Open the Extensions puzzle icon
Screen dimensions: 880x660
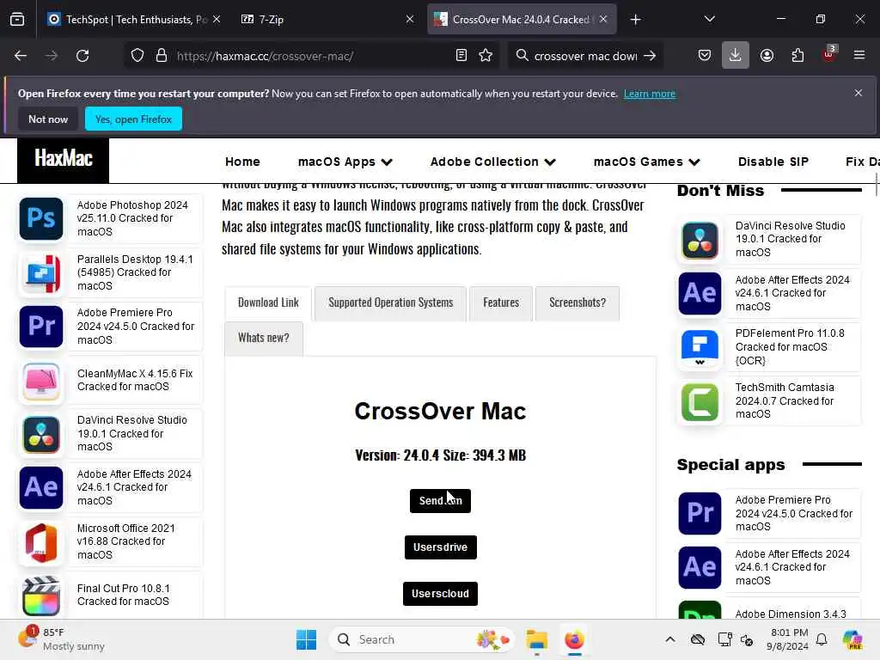pos(797,56)
